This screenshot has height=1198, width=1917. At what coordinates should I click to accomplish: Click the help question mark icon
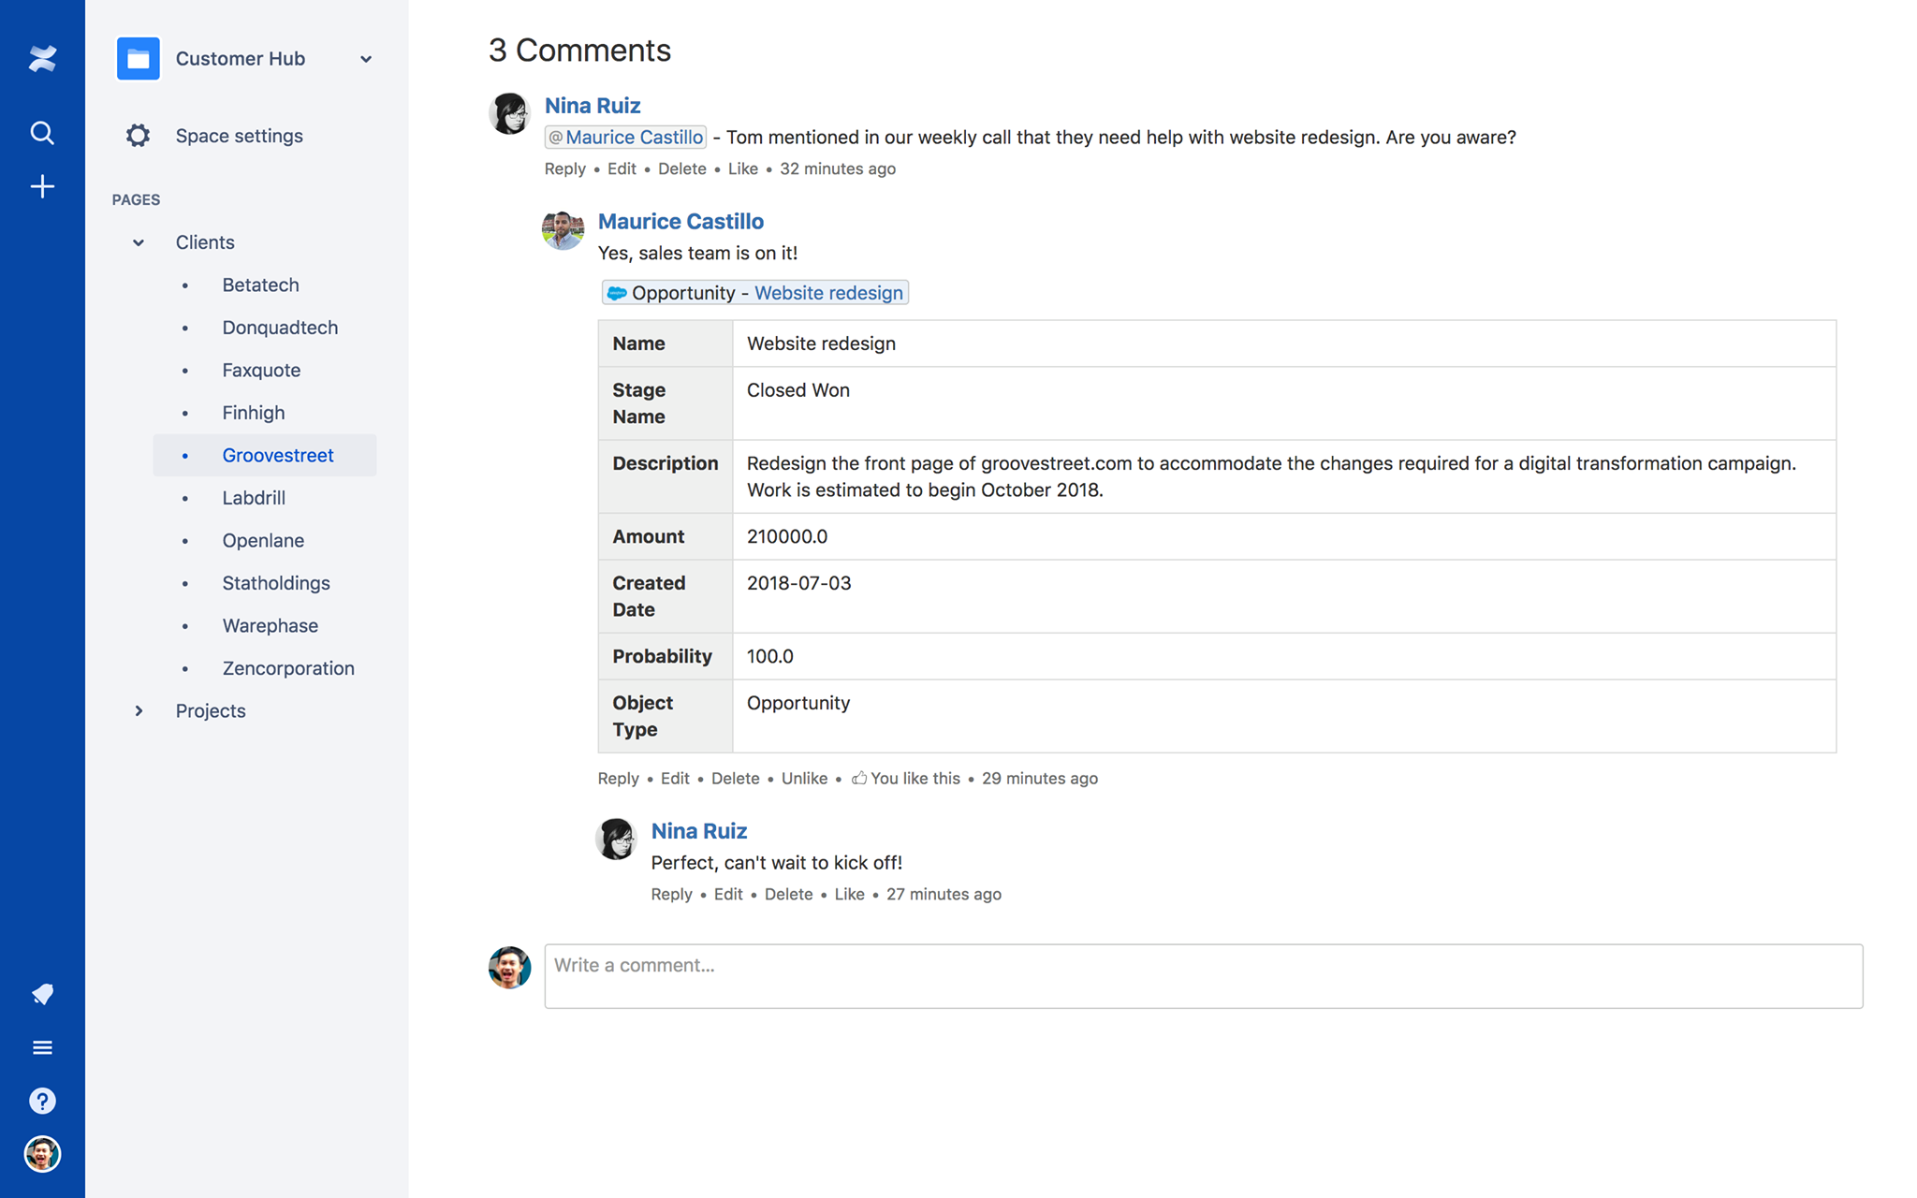[x=42, y=1101]
